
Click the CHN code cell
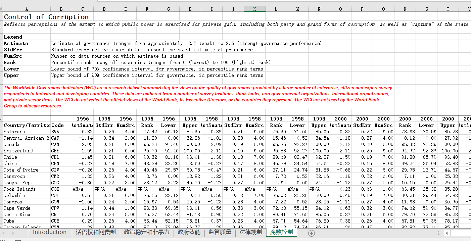61,163
